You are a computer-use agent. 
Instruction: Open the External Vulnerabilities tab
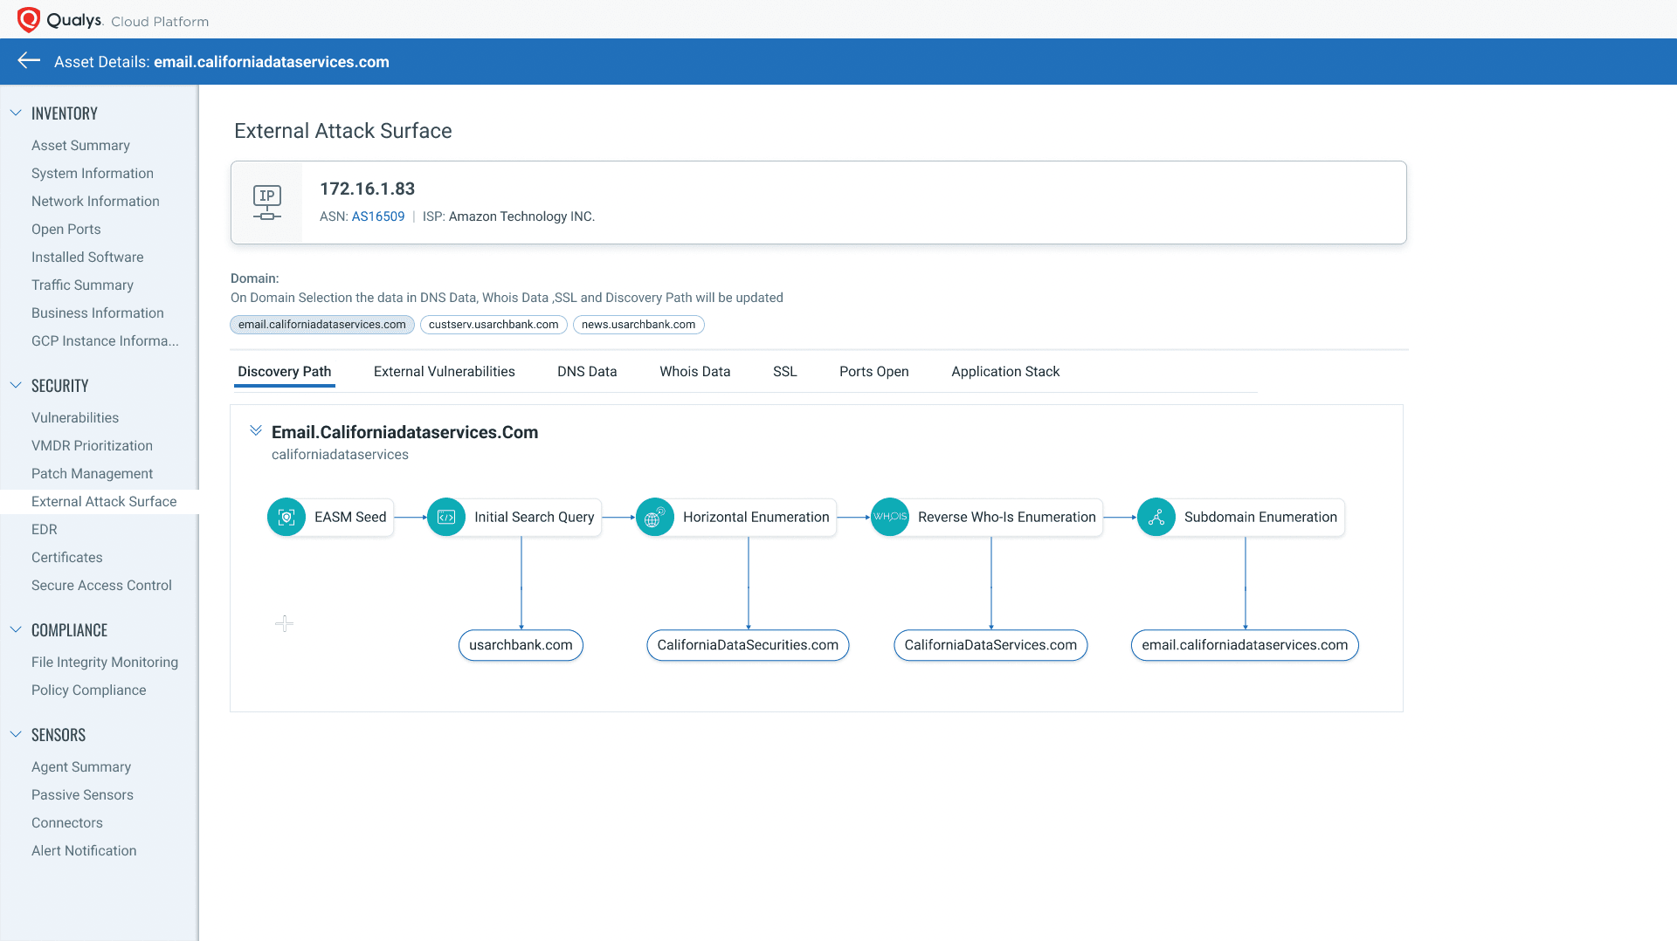click(445, 372)
